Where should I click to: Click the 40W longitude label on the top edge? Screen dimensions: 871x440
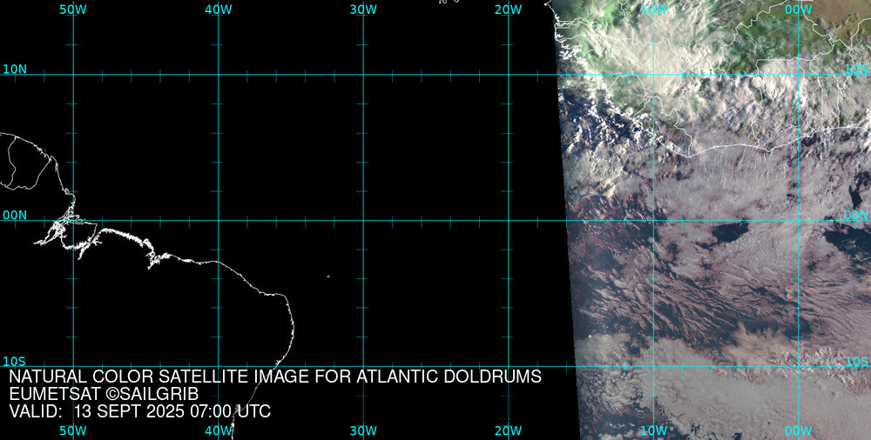pos(219,10)
